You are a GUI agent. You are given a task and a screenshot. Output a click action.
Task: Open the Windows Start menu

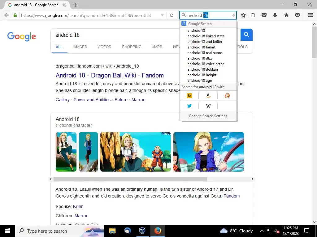[x=7, y=231]
